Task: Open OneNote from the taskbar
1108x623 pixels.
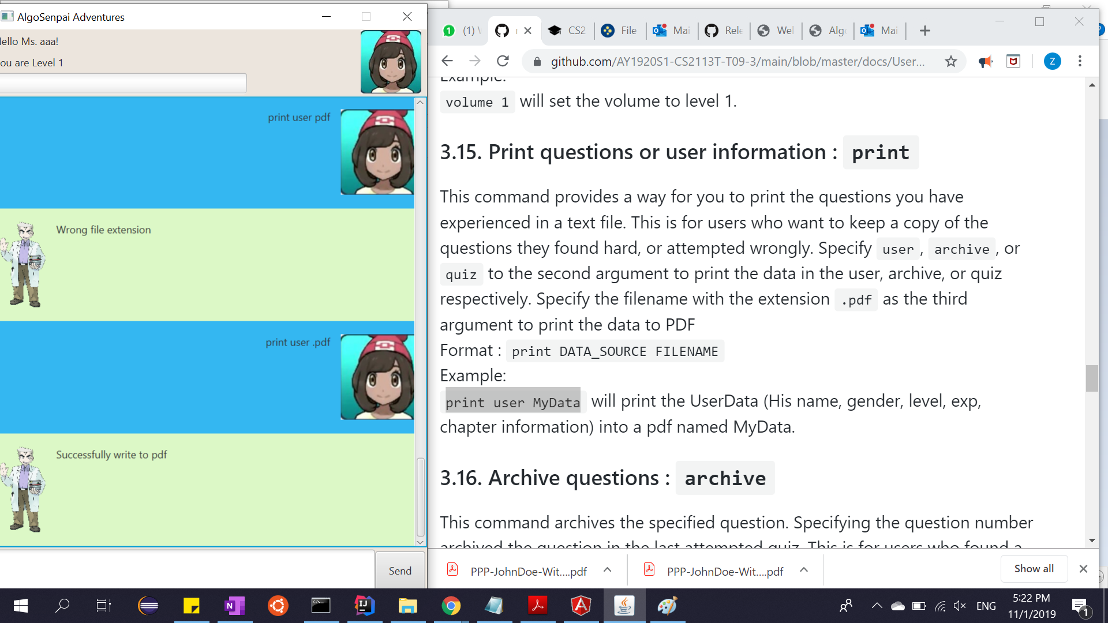Action: pyautogui.click(x=235, y=606)
